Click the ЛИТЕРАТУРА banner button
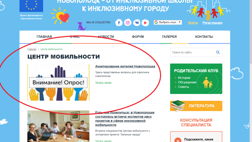Image resolution: width=252 pixels, height=142 pixels. click(196, 106)
